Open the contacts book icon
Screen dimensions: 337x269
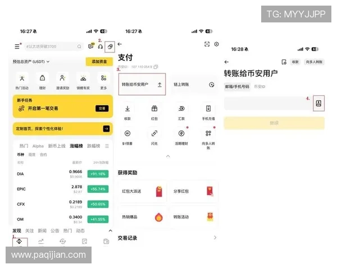tap(318, 103)
